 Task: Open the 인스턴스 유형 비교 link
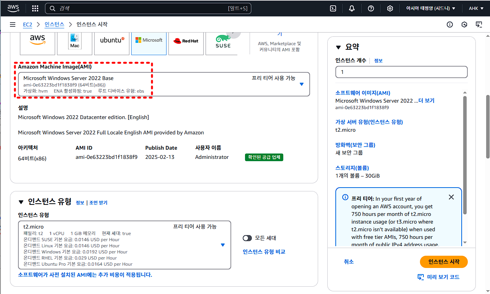click(264, 252)
